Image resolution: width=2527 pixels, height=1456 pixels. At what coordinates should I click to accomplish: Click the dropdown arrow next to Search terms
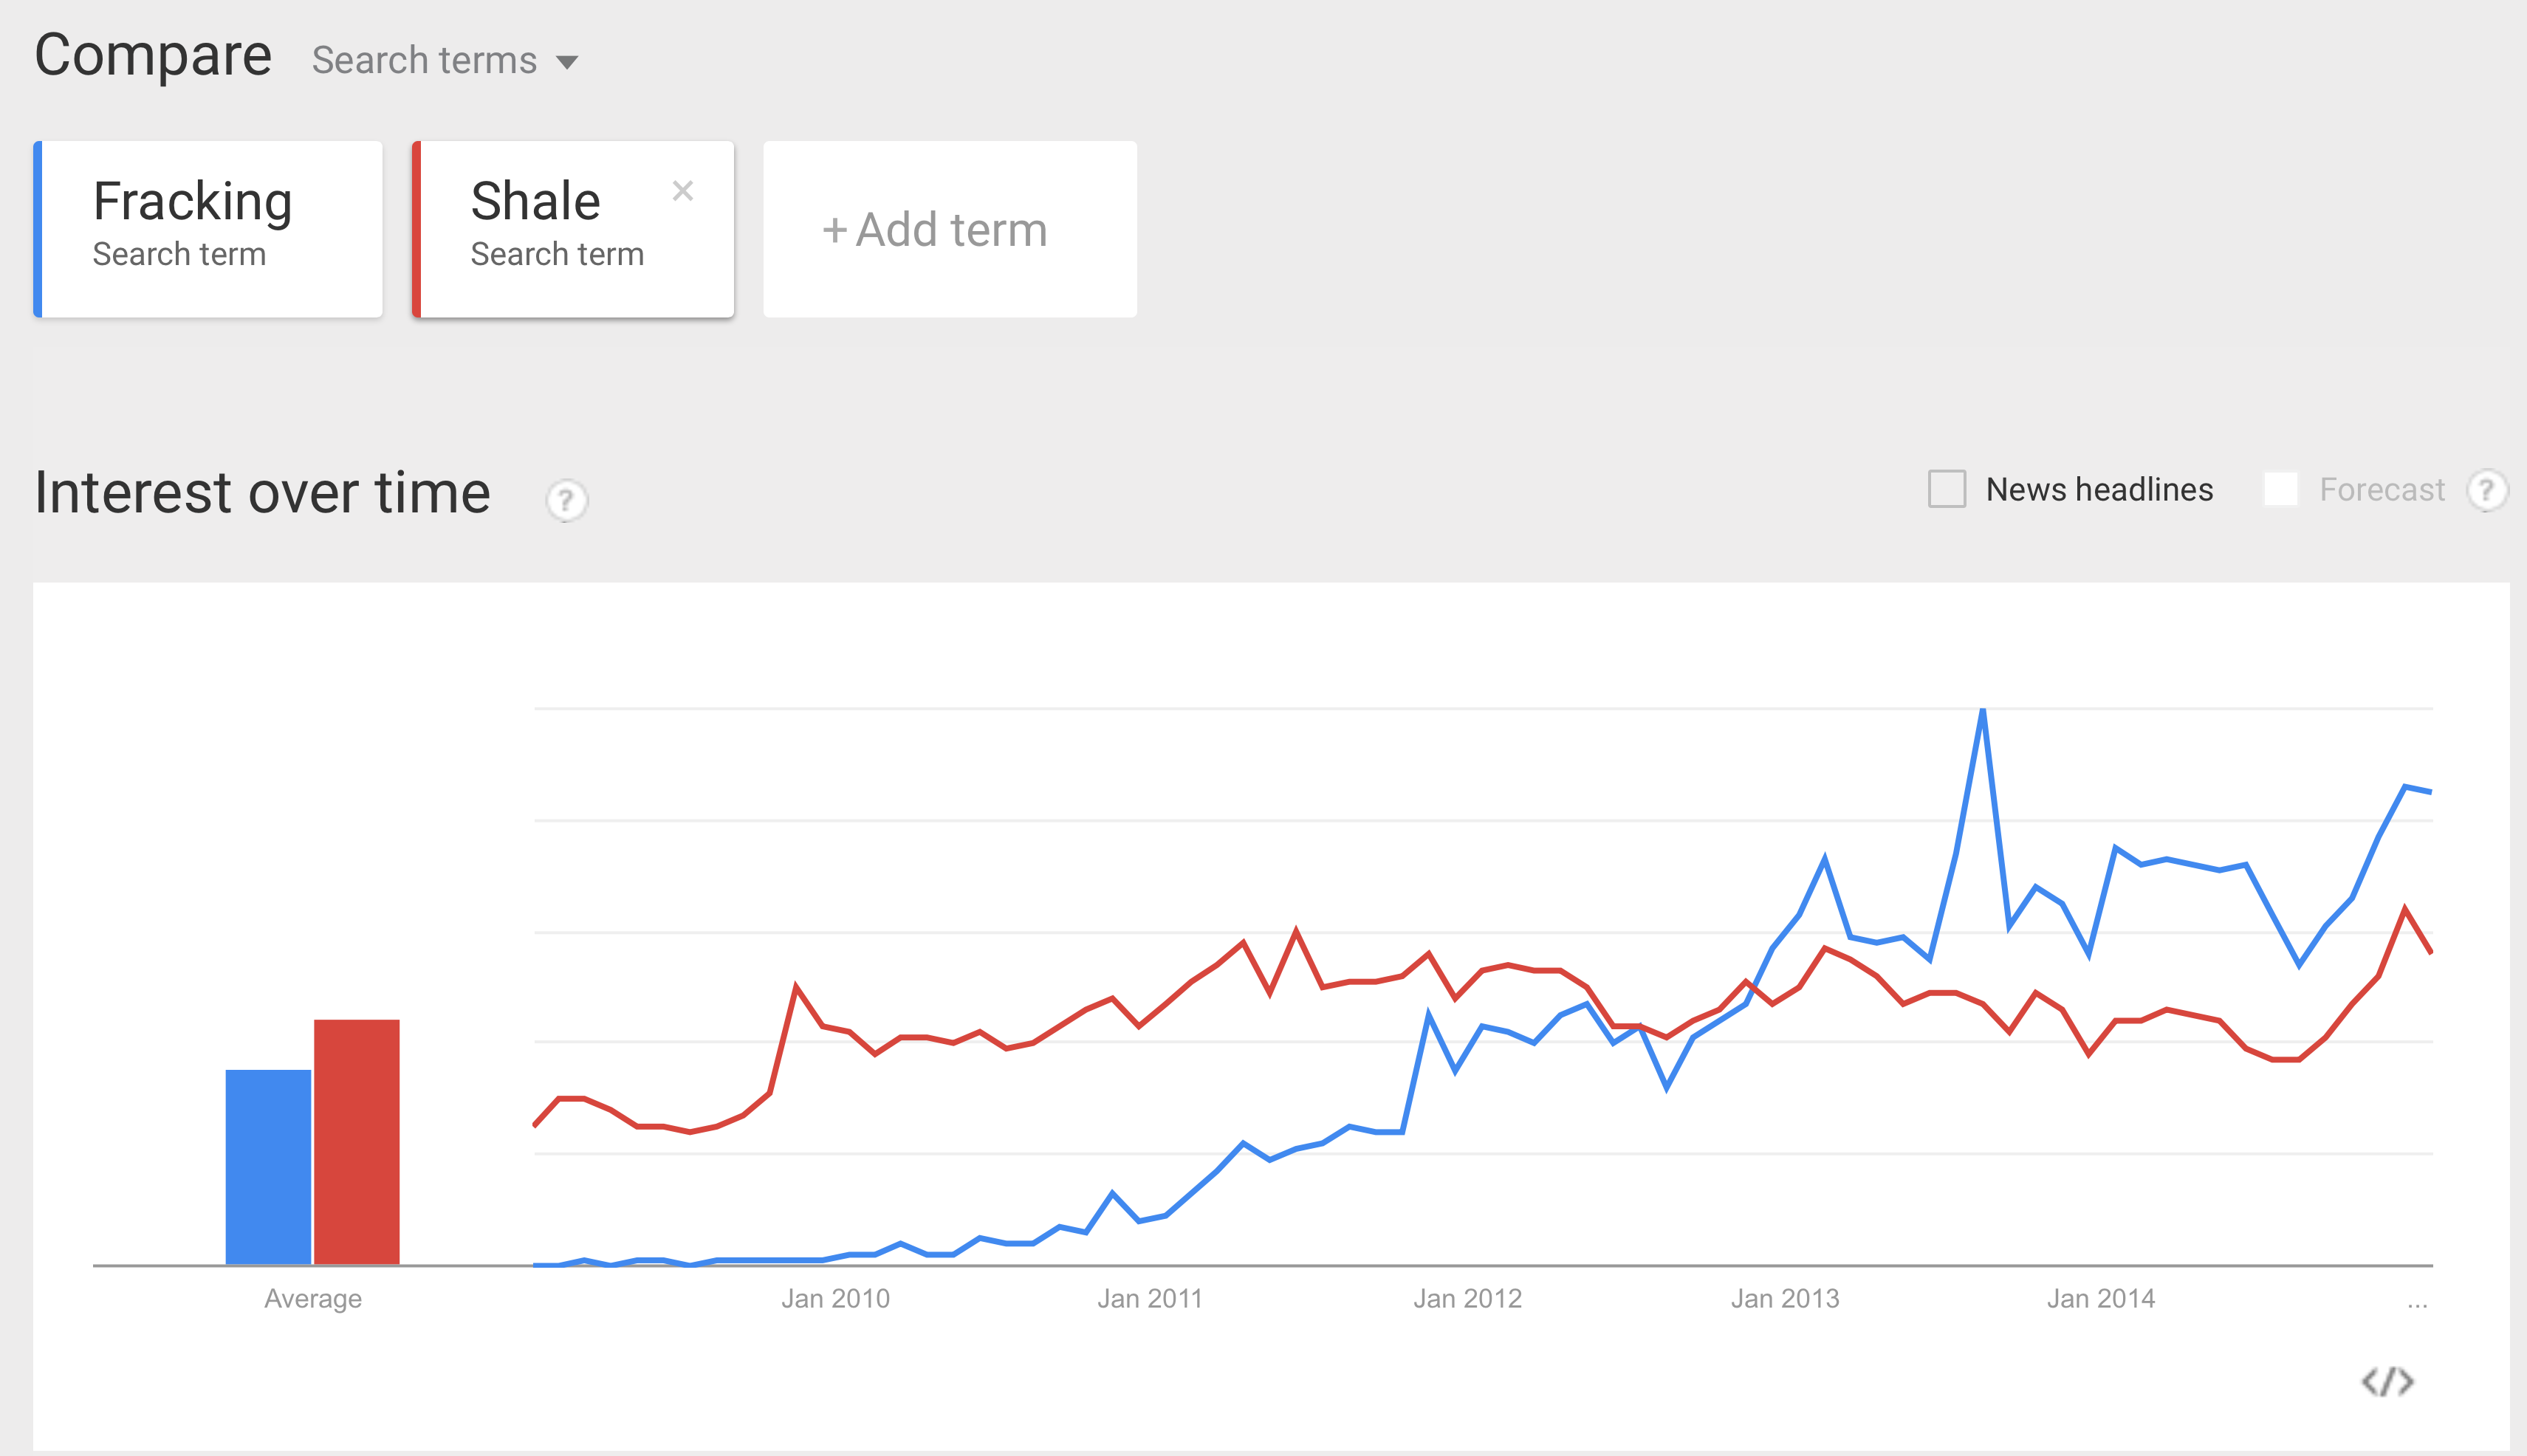click(x=567, y=63)
